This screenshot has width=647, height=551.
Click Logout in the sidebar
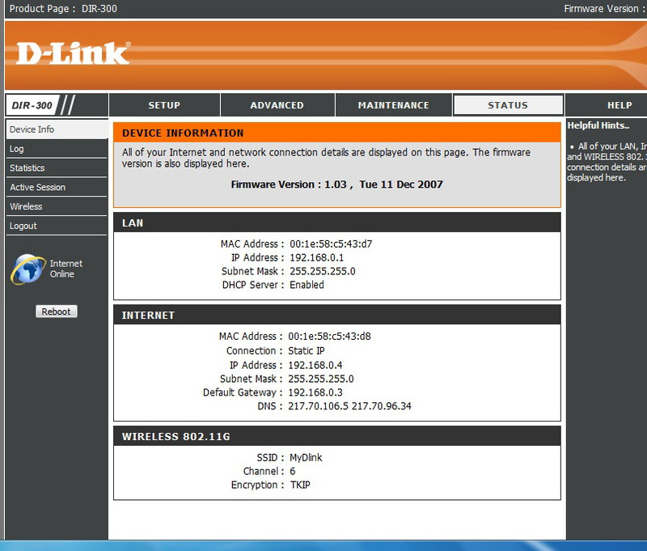pos(57,226)
